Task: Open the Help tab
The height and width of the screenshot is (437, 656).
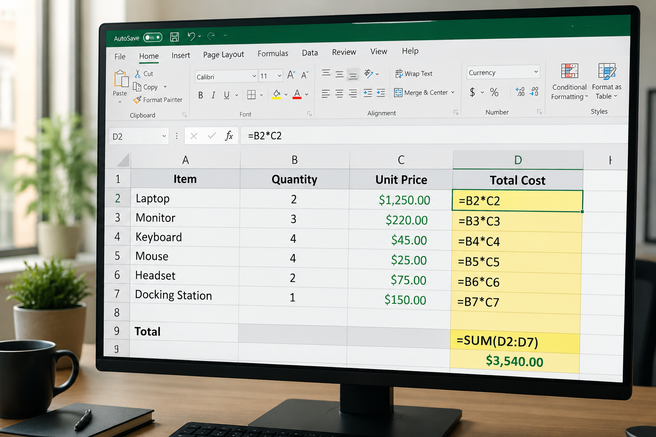Action: [410, 51]
